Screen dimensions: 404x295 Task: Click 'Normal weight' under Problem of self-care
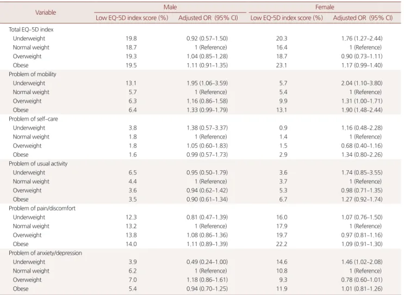[x=31, y=137]
